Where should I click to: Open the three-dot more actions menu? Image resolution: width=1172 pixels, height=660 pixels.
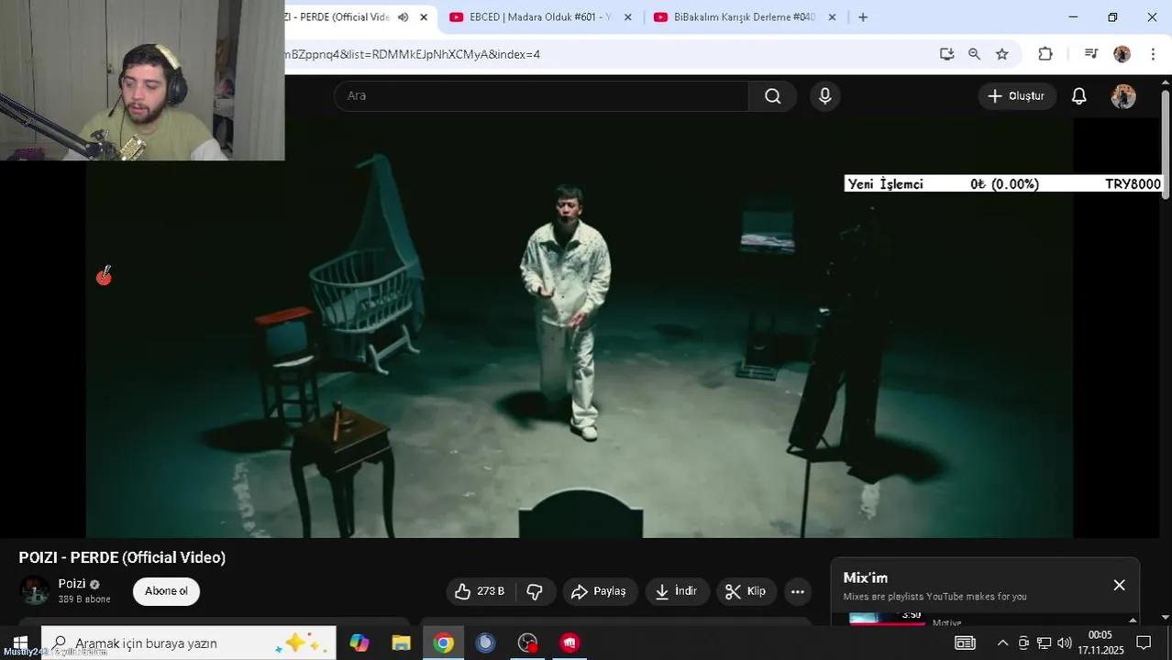pos(798,591)
